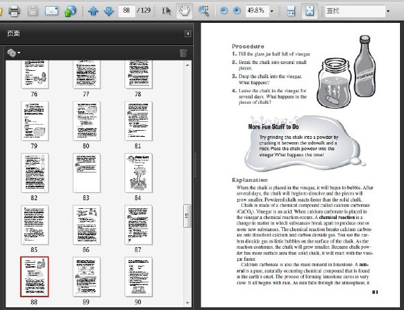
Task: Select page 83 thumbnail
Action: [87, 173]
